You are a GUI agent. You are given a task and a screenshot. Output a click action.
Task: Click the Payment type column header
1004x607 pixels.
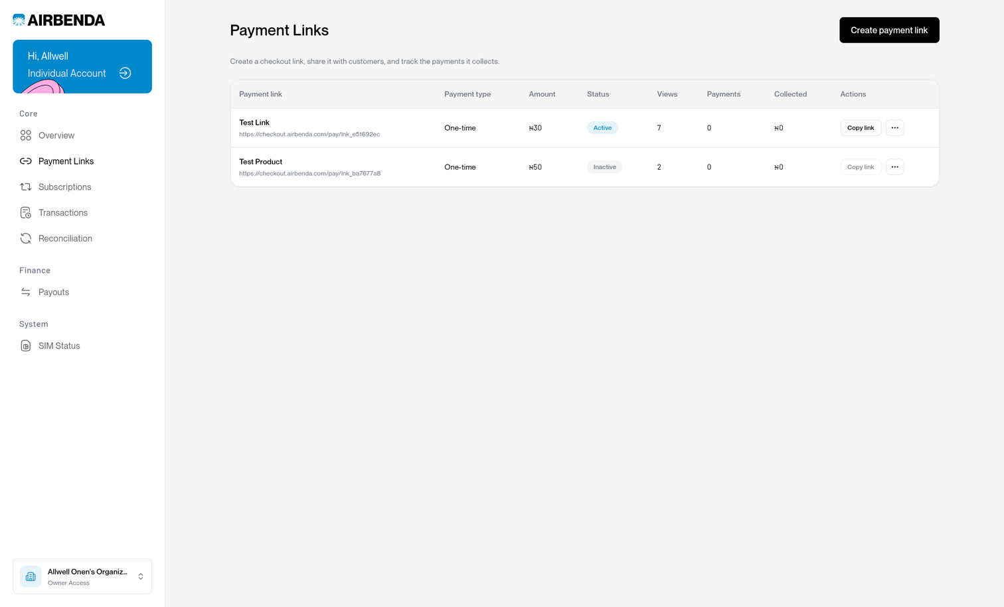pyautogui.click(x=467, y=94)
